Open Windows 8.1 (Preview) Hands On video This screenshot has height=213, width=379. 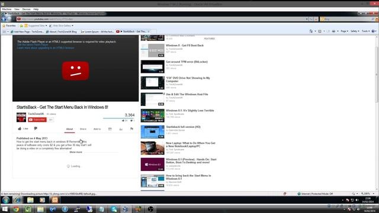[x=191, y=161]
